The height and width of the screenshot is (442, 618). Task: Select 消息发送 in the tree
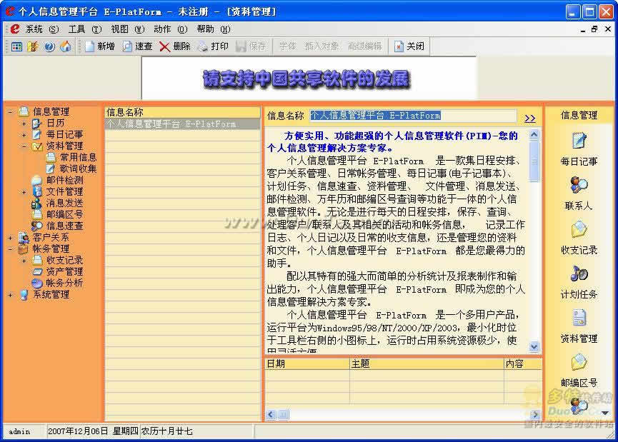point(64,203)
